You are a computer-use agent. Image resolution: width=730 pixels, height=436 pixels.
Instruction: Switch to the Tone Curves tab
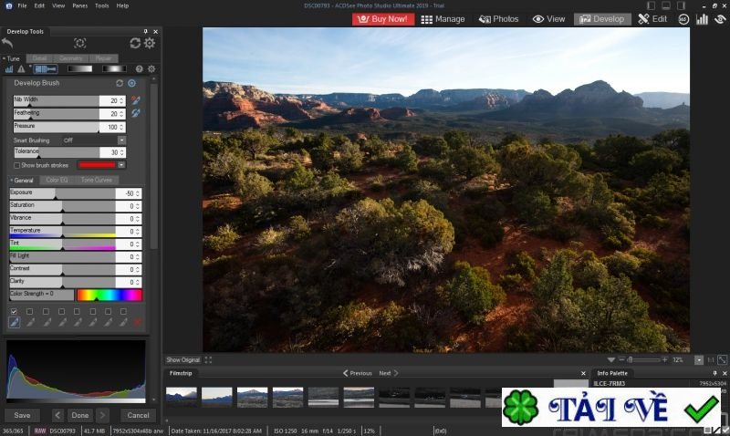pos(96,181)
